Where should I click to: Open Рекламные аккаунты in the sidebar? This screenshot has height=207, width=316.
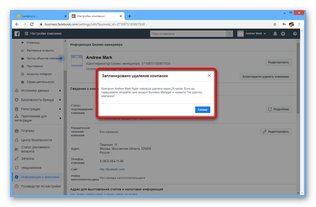coord(40,51)
